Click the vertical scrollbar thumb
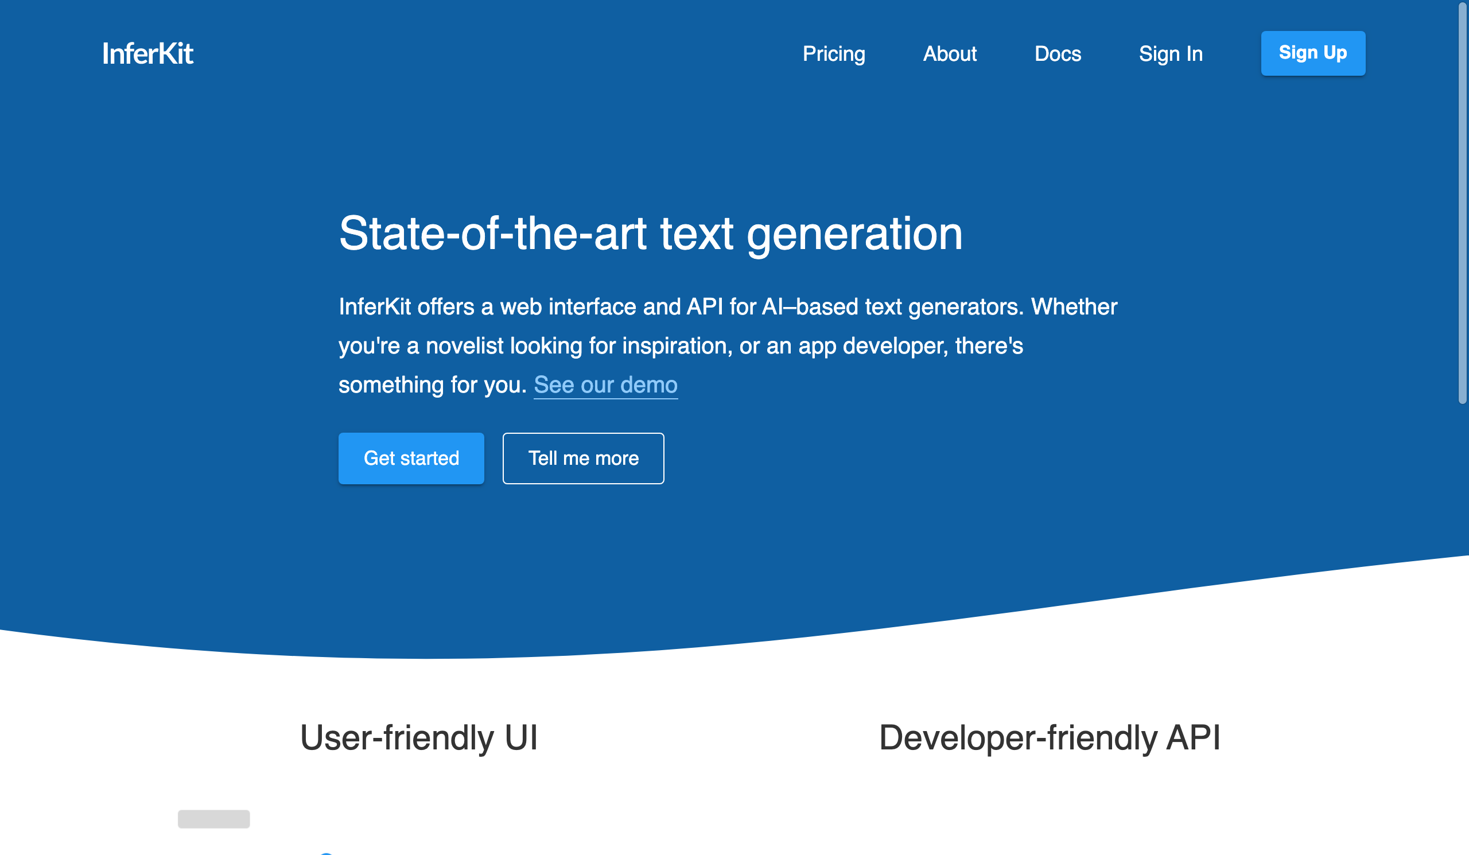 pos(1462,204)
